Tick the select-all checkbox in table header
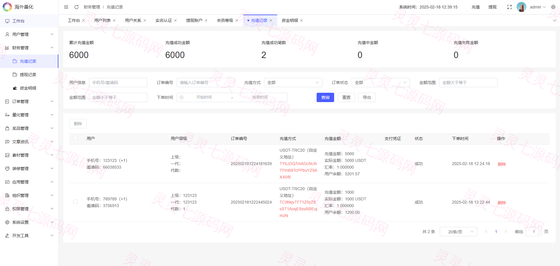 click(x=75, y=138)
